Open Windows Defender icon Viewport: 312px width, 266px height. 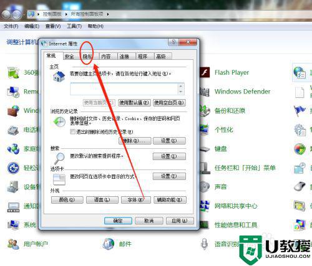205,92
